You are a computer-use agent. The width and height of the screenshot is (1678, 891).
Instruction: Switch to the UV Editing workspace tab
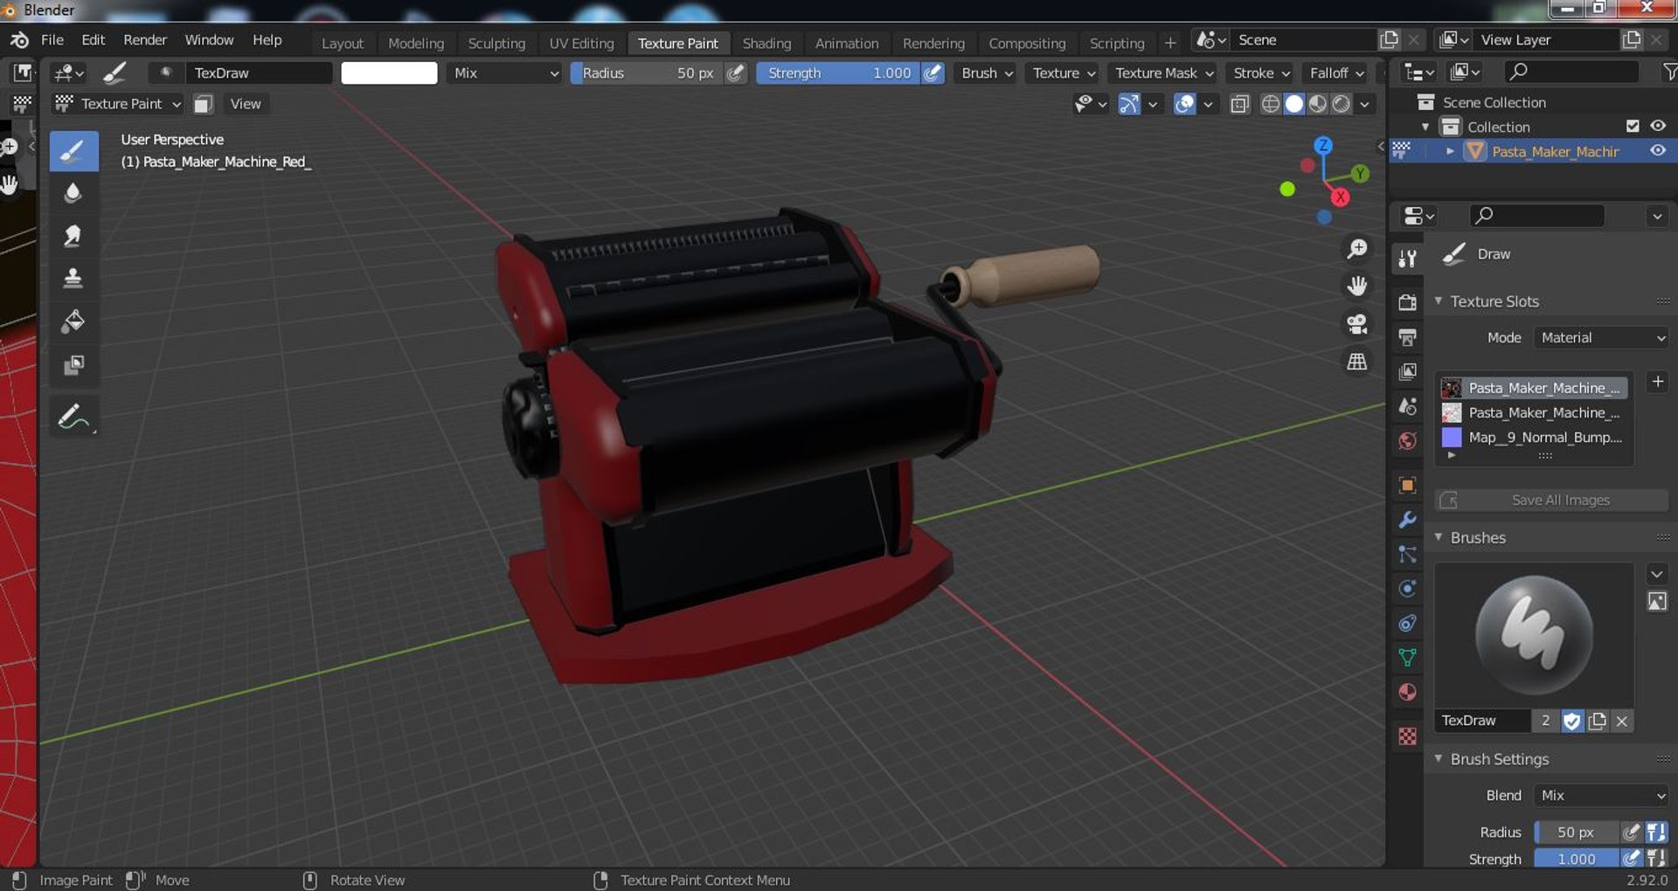581,43
